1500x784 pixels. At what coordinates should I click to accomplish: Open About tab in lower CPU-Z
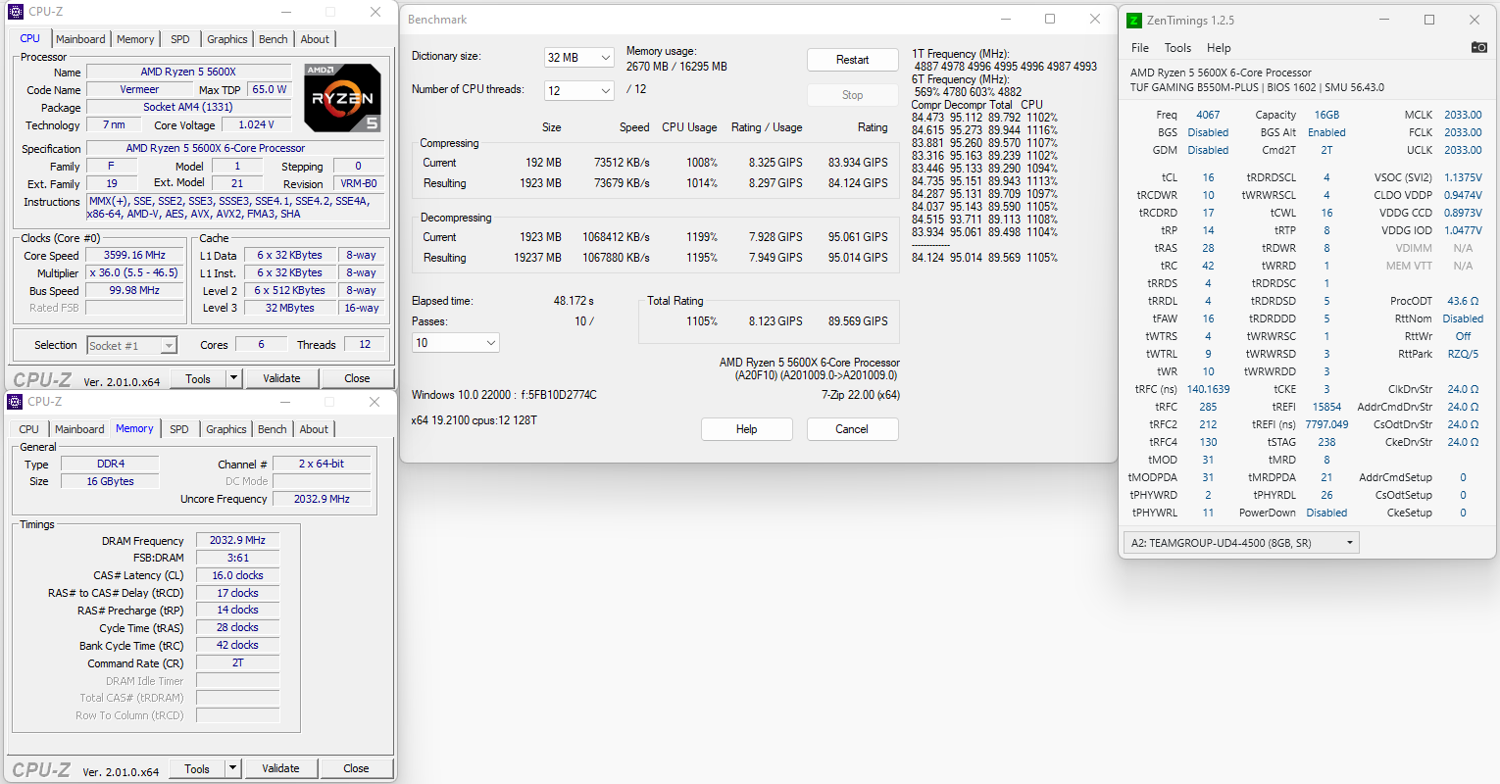[314, 429]
